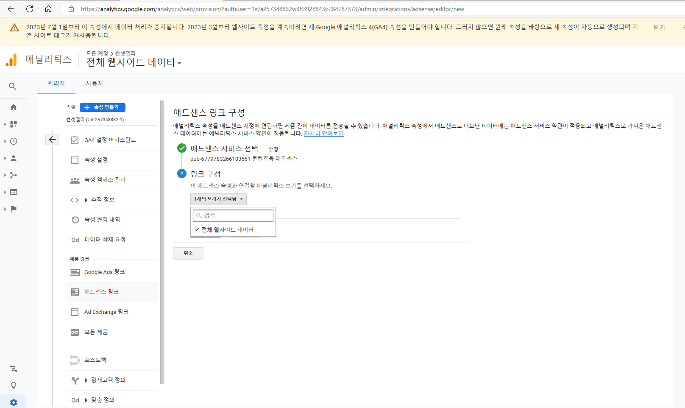Switch to the 관리자 tab

56,84
